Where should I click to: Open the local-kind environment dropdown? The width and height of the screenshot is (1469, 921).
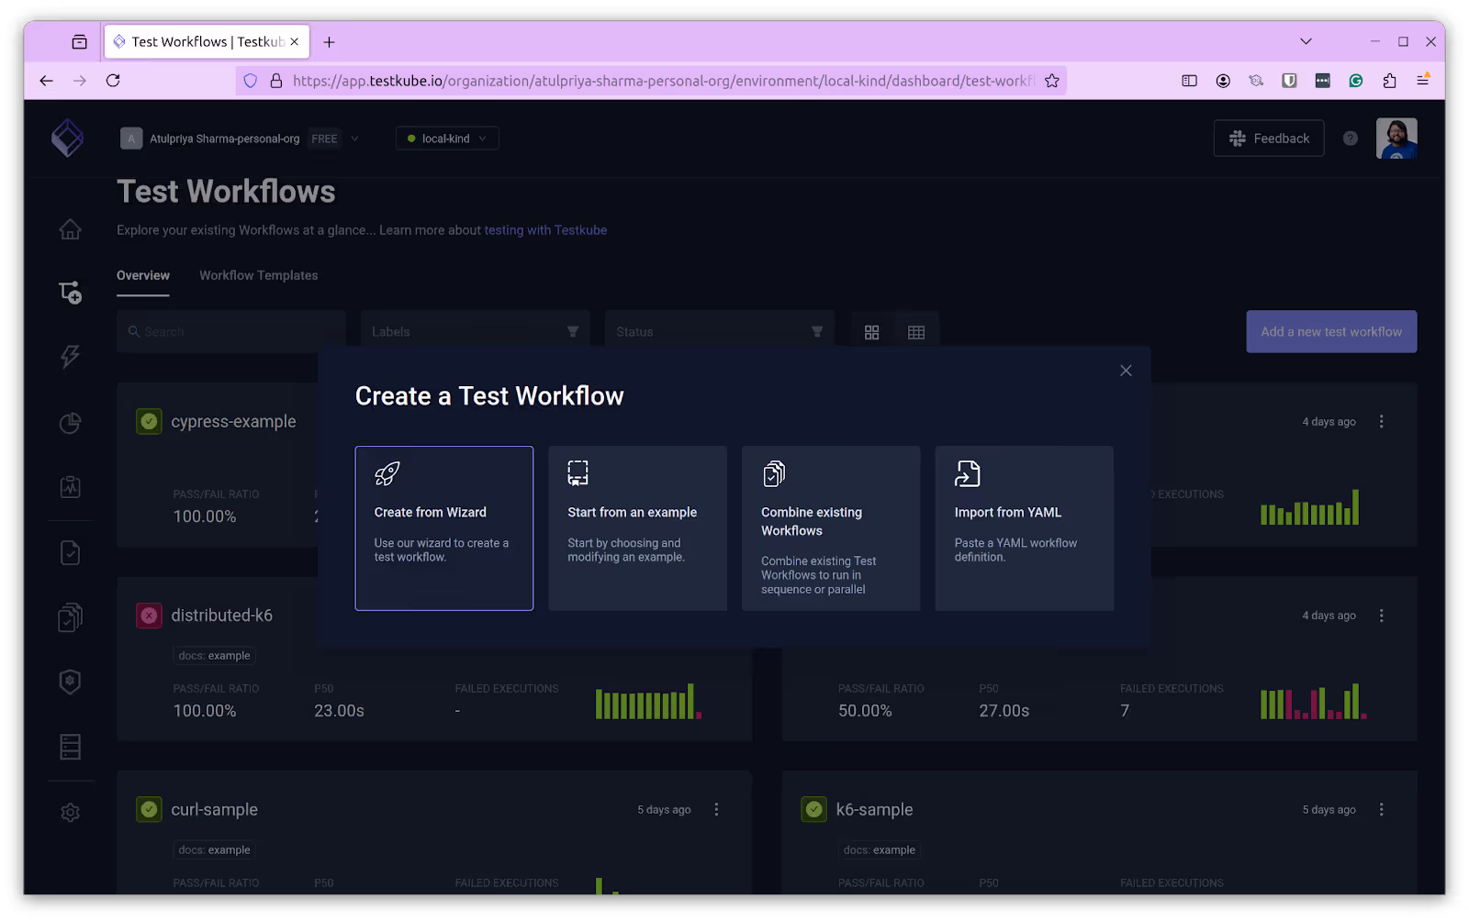click(447, 139)
